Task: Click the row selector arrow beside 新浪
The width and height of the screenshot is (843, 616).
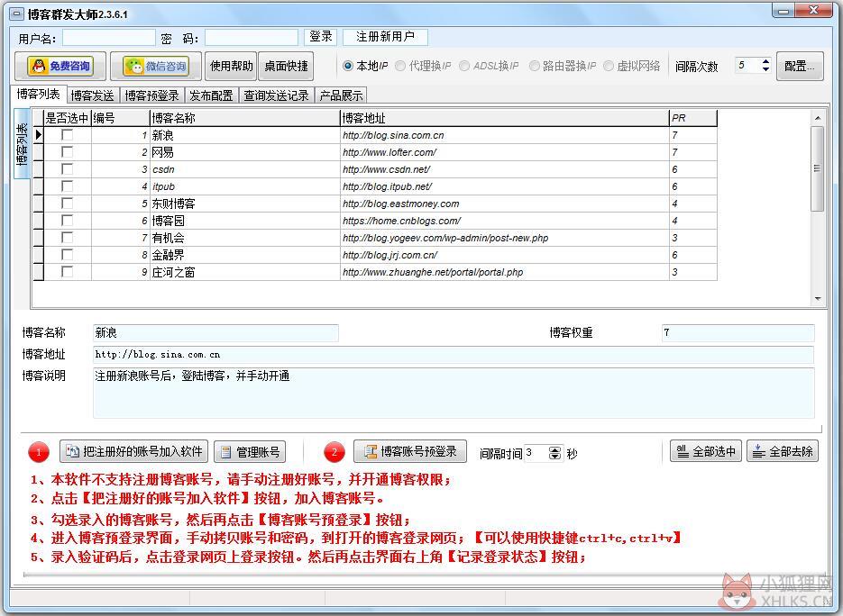Action: (x=38, y=135)
